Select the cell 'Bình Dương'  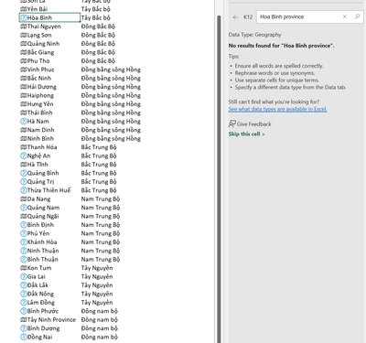pos(49,328)
